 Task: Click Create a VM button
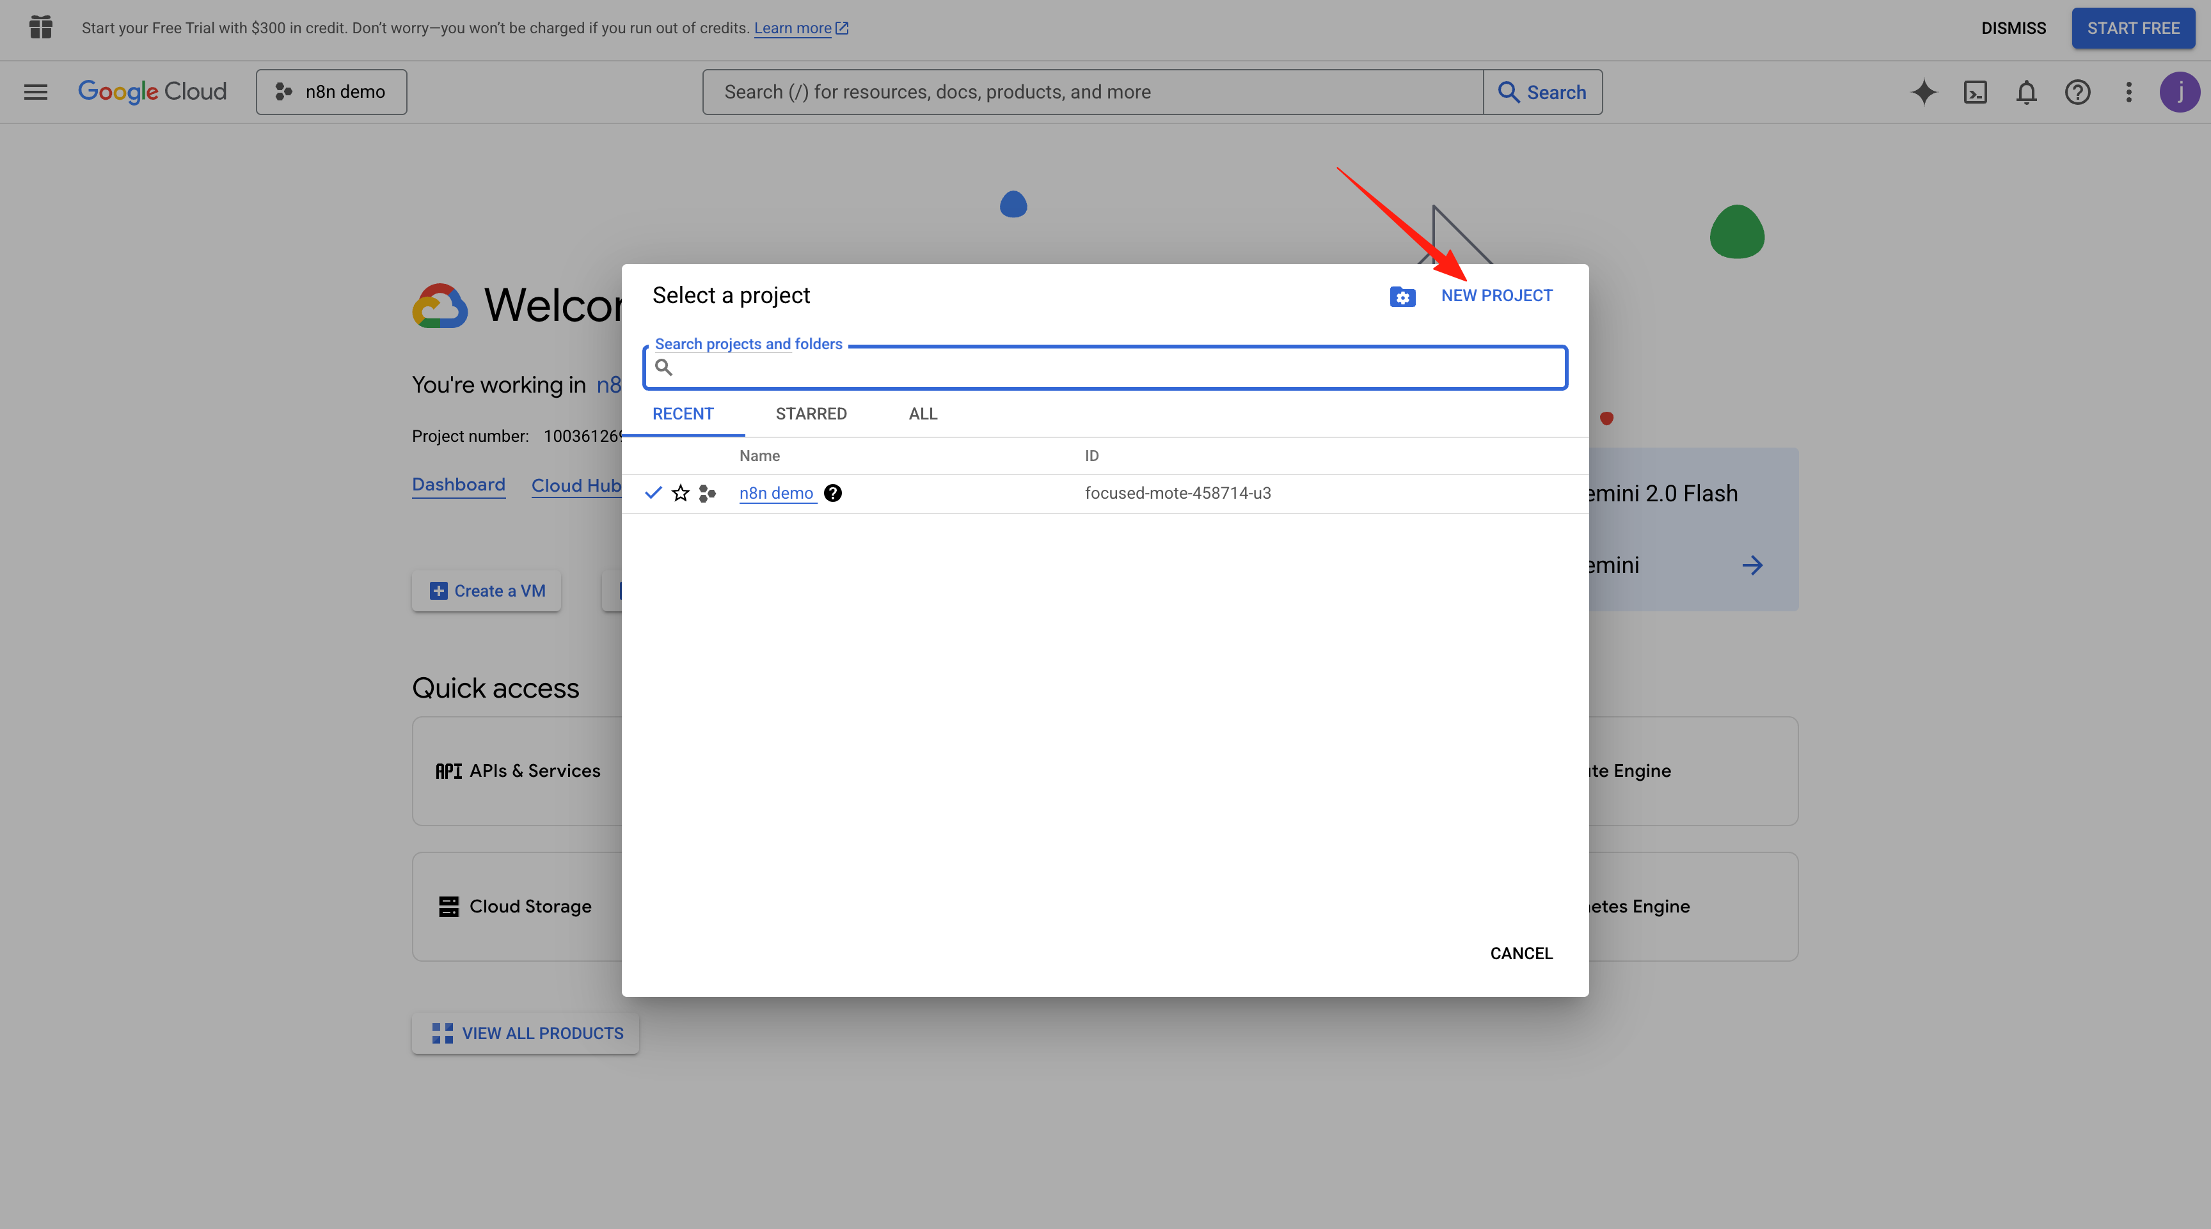coord(486,591)
